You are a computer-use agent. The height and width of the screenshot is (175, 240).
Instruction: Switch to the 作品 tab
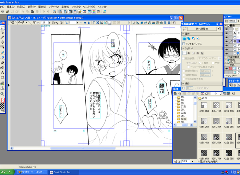point(12,23)
